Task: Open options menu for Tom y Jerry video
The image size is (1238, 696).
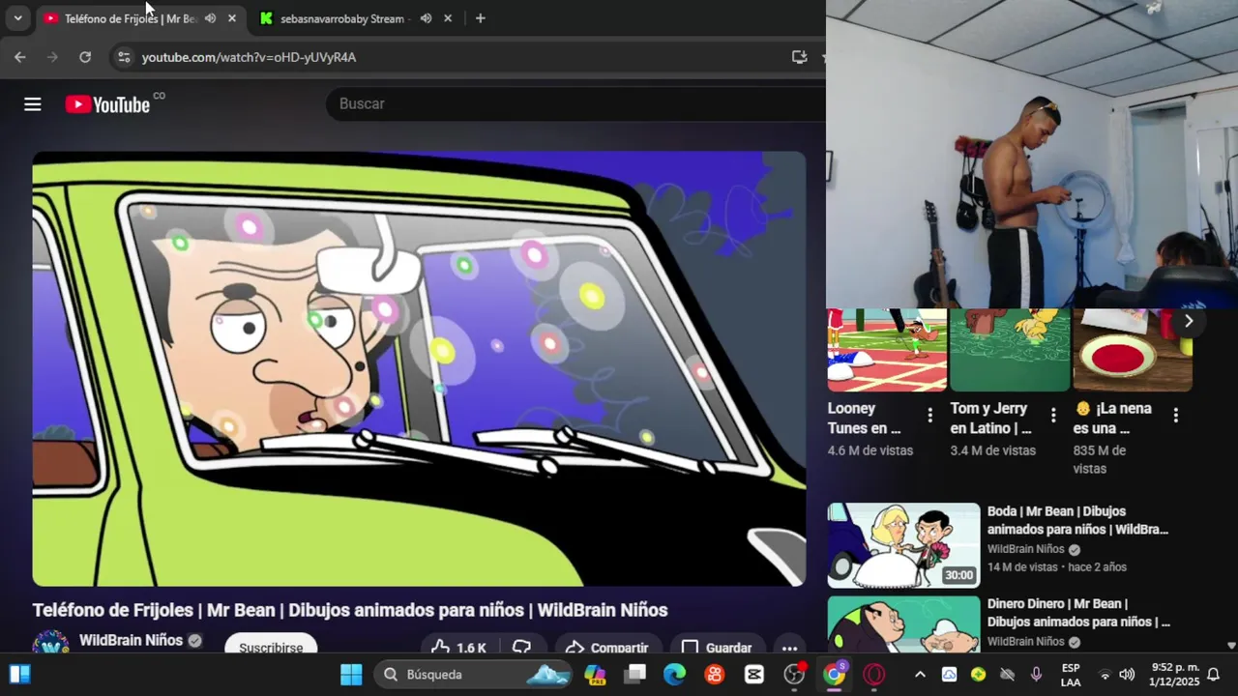Action: (x=1053, y=416)
